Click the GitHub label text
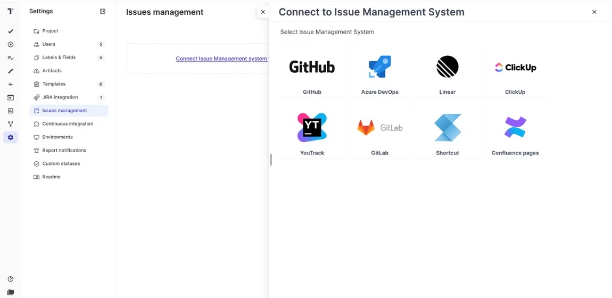Image resolution: width=612 pixels, height=298 pixels. tap(312, 92)
